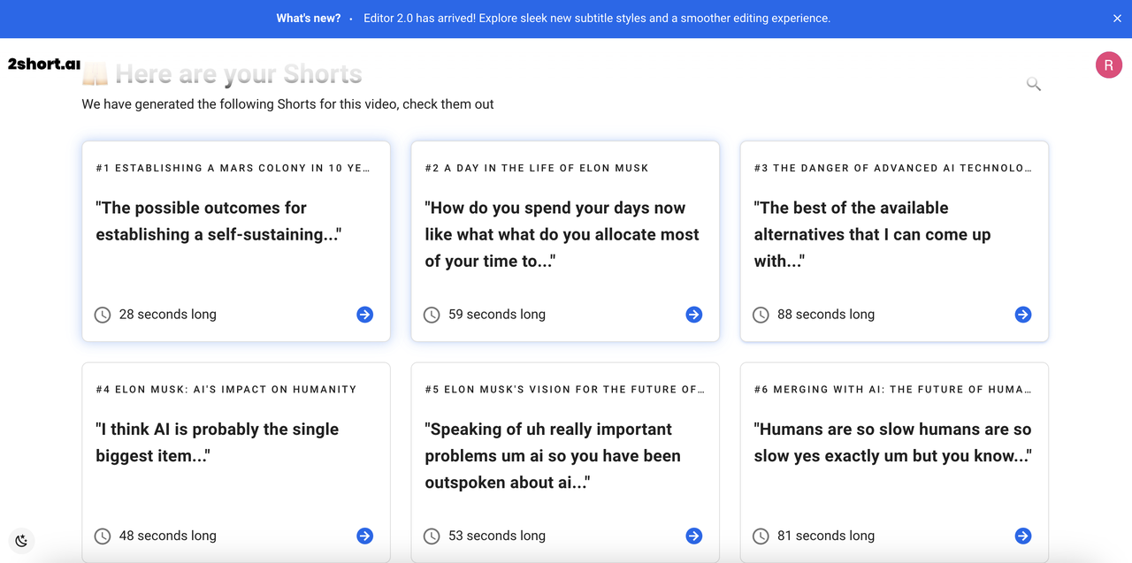Dismiss the Editor 2.0 announcement banner
Screen dimensions: 1132x563
click(1117, 19)
